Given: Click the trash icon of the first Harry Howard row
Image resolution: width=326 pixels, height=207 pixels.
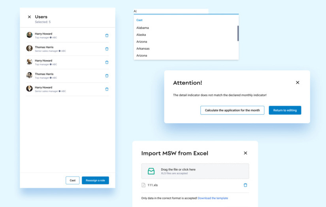Looking at the screenshot, I should click(x=107, y=35).
